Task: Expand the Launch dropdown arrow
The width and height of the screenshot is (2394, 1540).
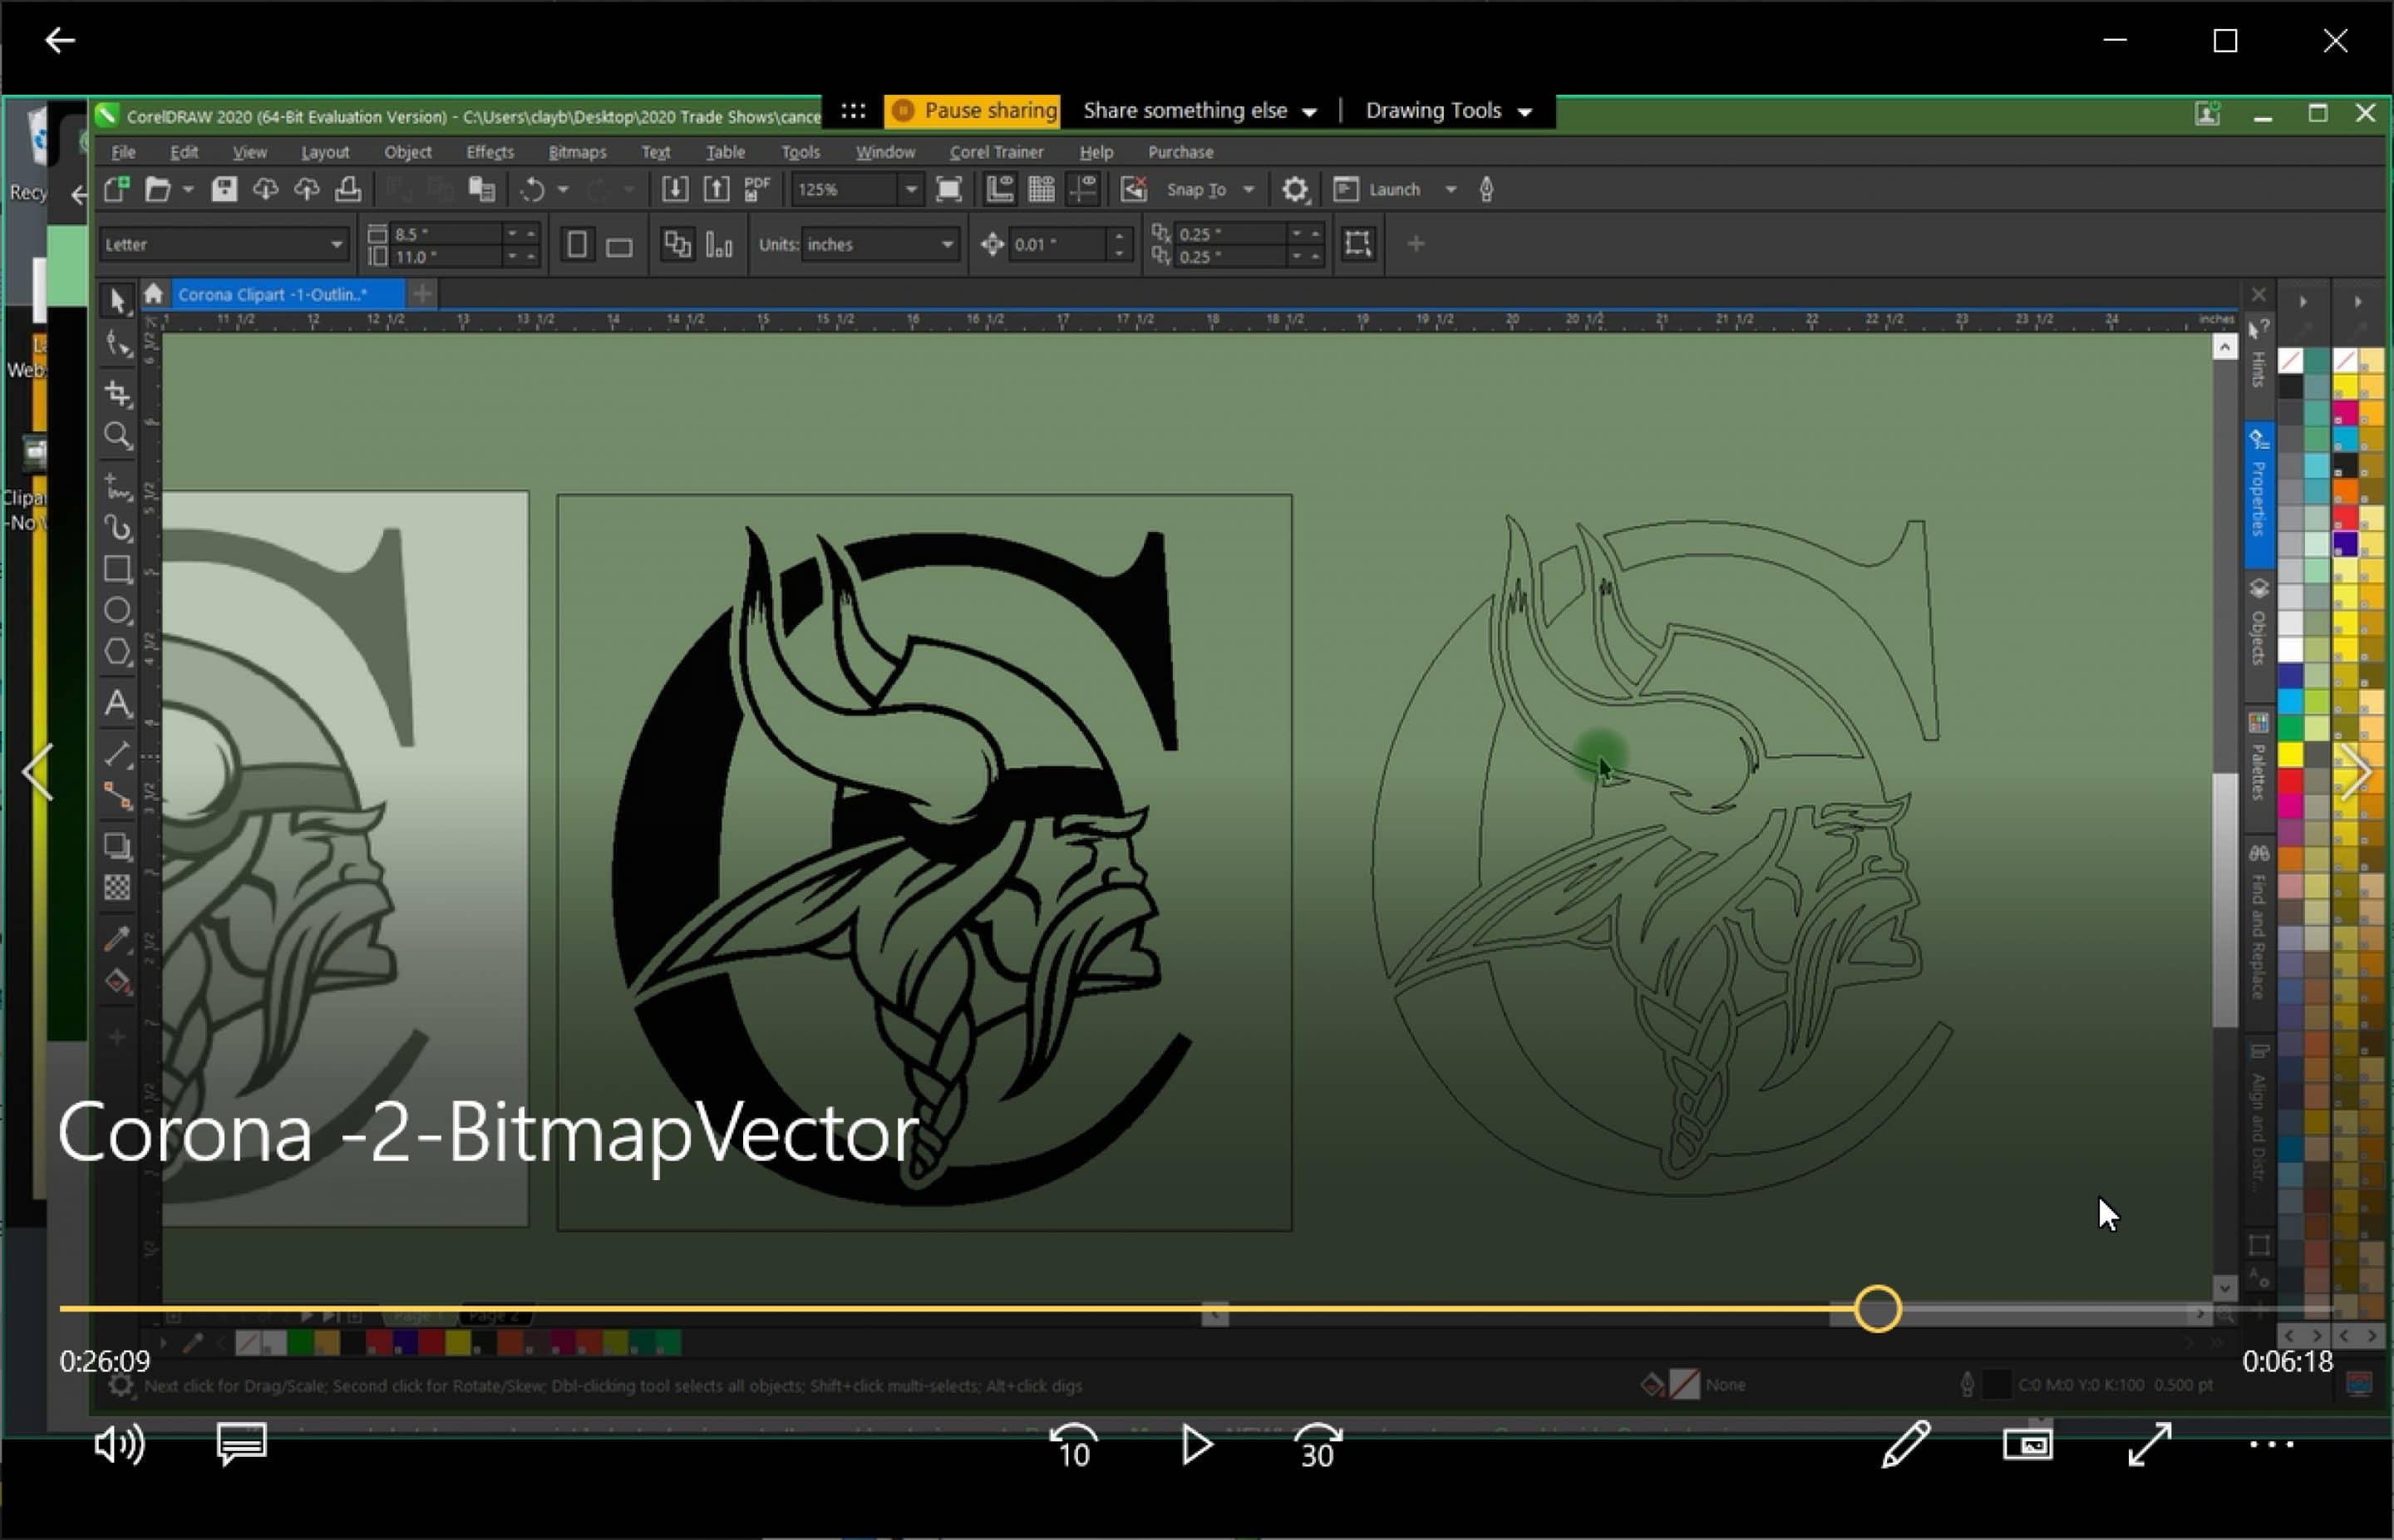Action: point(1450,189)
